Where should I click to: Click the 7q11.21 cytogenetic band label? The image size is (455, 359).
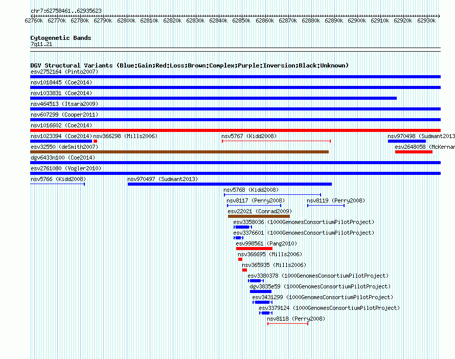click(41, 44)
